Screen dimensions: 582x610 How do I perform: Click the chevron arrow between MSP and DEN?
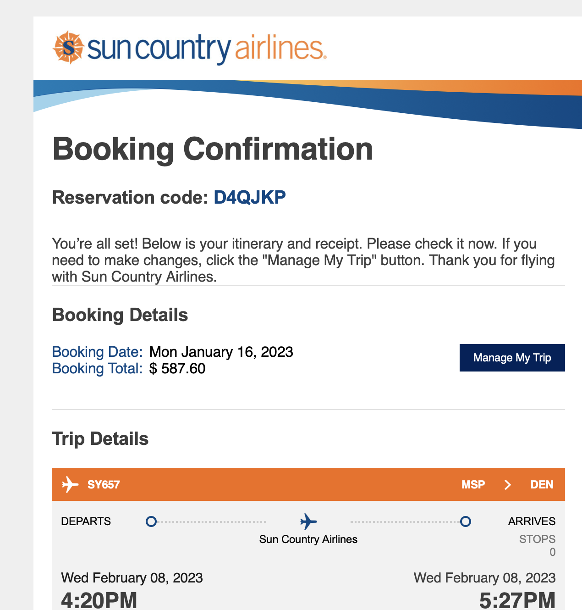(x=507, y=485)
